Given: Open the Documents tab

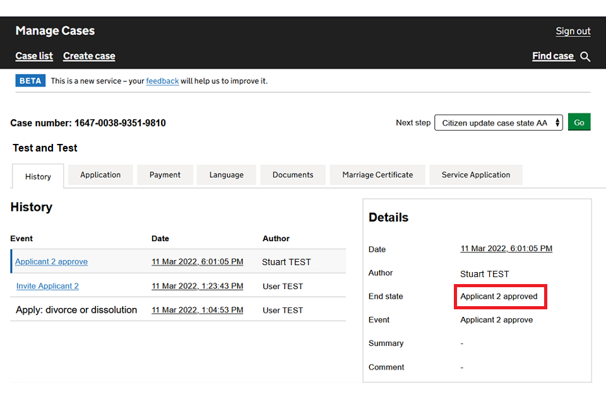Looking at the screenshot, I should pyautogui.click(x=293, y=175).
